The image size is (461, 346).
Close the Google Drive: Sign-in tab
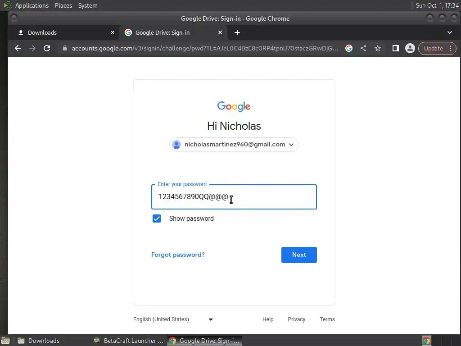[220, 32]
